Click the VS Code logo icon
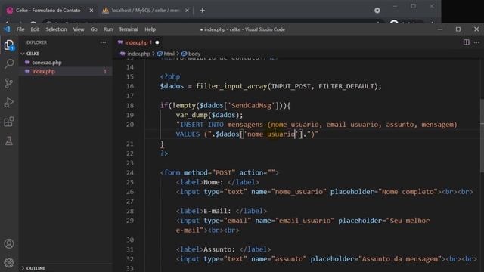The height and width of the screenshot is (272, 484). [x=7, y=29]
